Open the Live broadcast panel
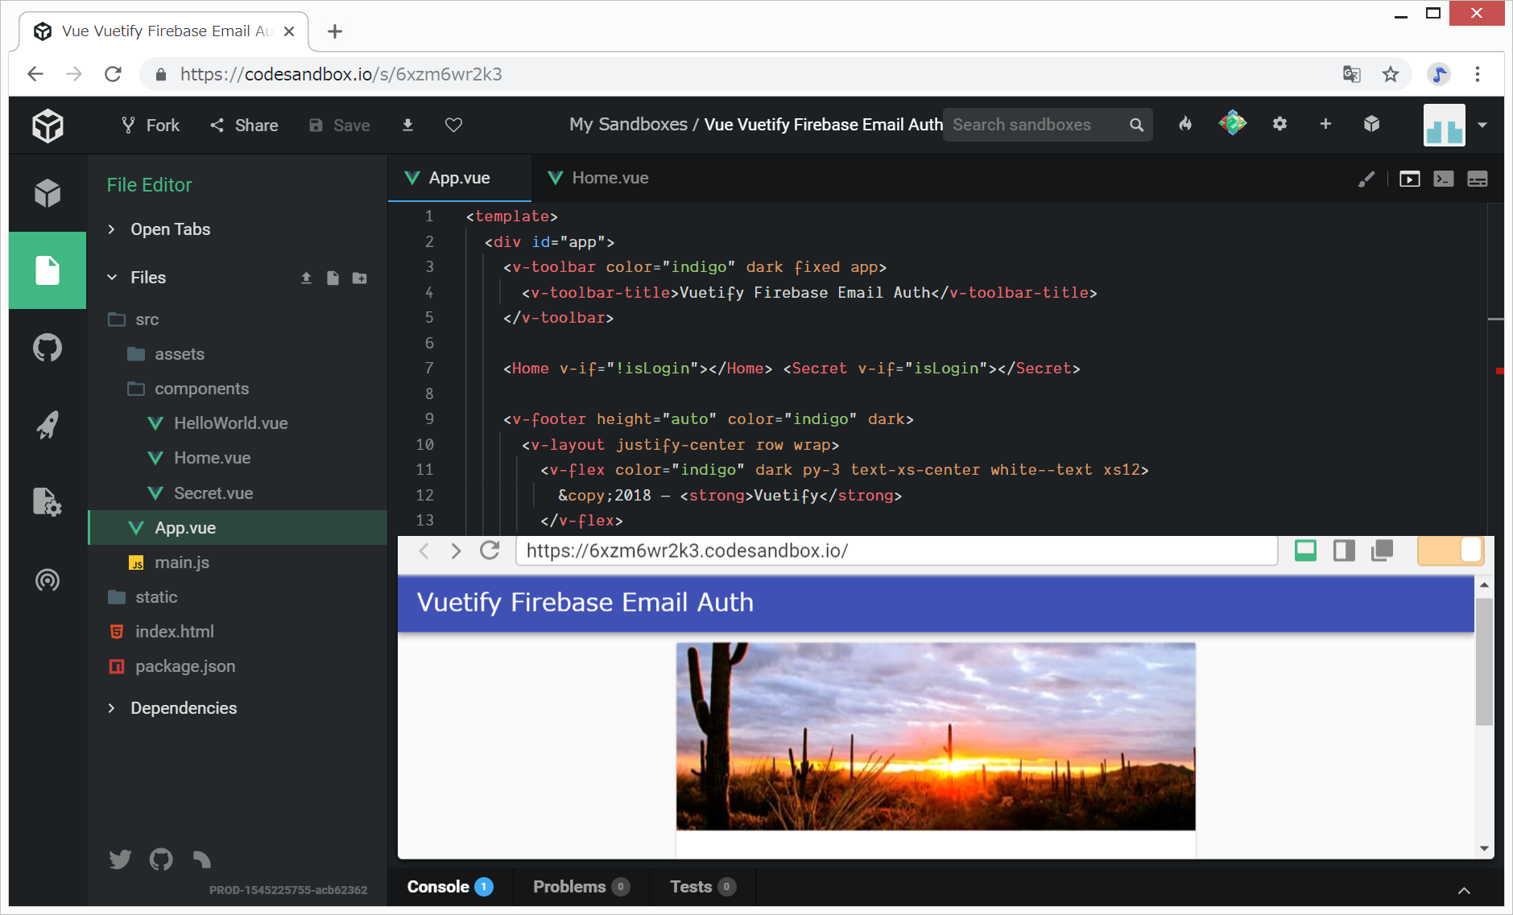 point(48,579)
